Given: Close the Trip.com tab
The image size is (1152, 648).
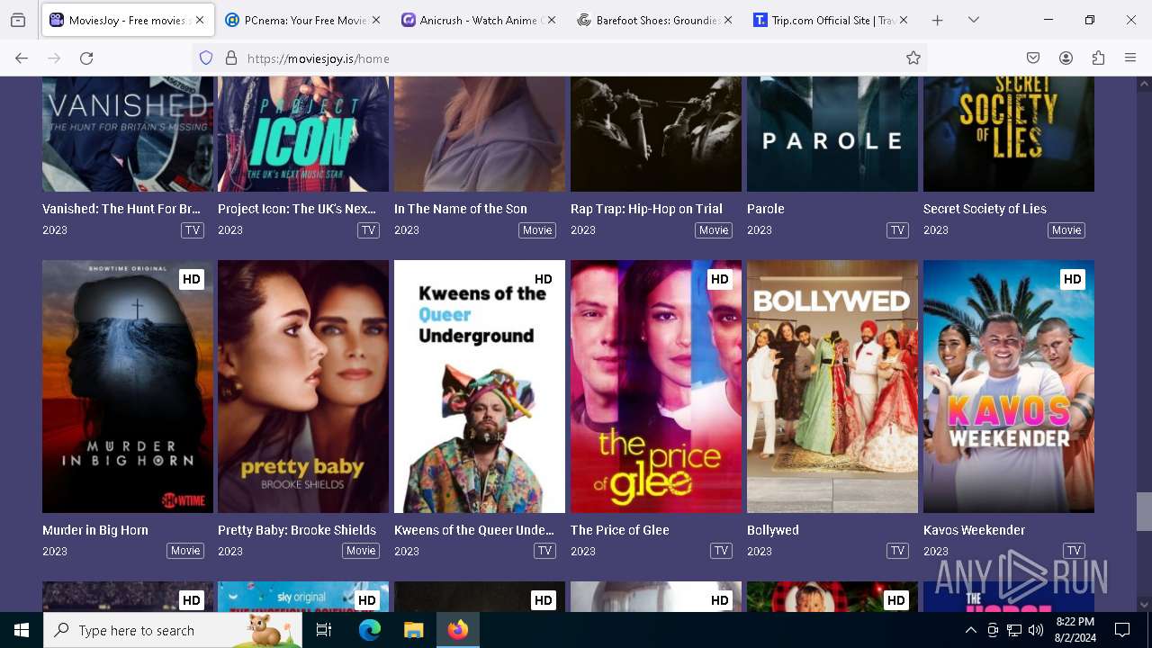Looking at the screenshot, I should (x=903, y=20).
